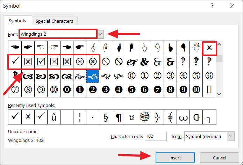Select the small x symbol in top row
Viewport: 243px width, 165px height.
coord(209,48)
